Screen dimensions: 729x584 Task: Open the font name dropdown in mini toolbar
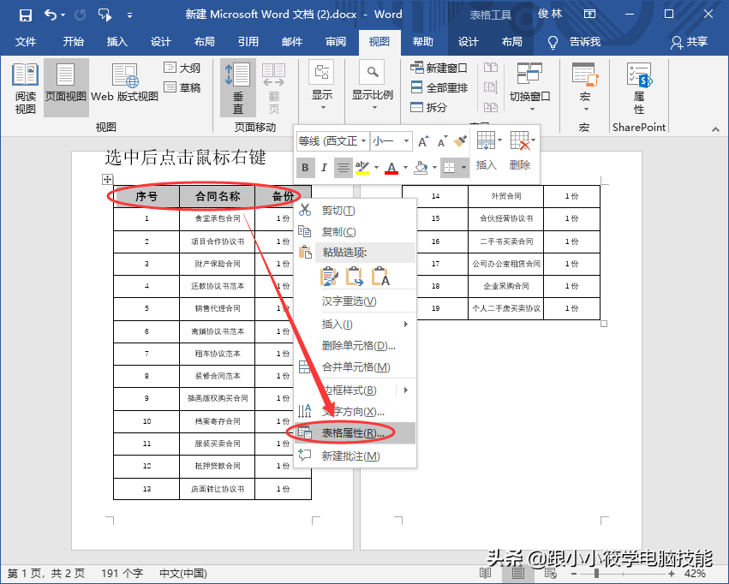(363, 140)
